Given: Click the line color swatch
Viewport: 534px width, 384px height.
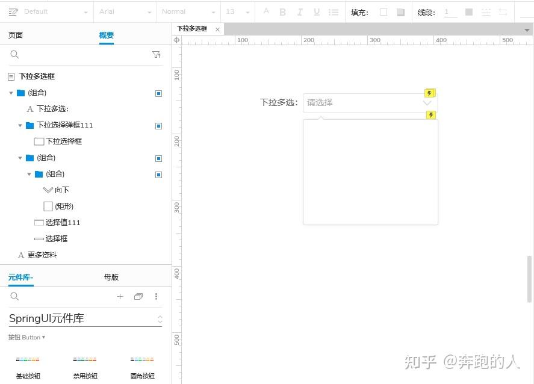Looking at the screenshot, I should [469, 12].
